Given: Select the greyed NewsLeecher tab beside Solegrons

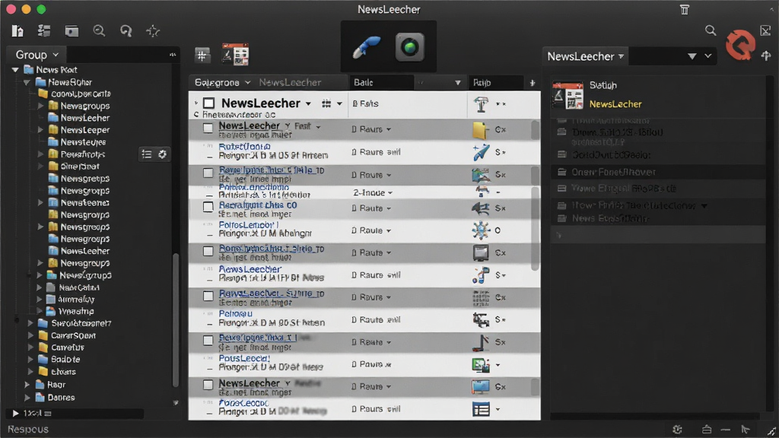Looking at the screenshot, I should [x=290, y=83].
